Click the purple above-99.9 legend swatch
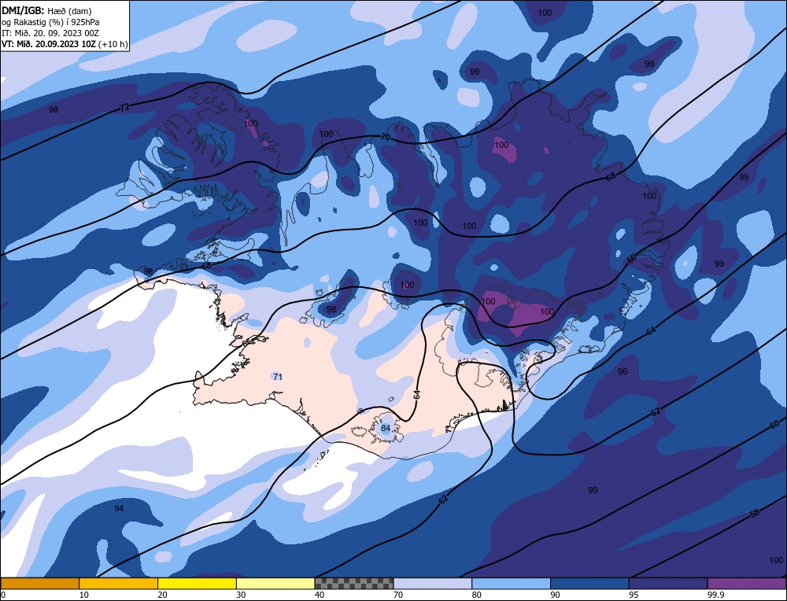Viewport: 787px width, 601px height. [747, 583]
